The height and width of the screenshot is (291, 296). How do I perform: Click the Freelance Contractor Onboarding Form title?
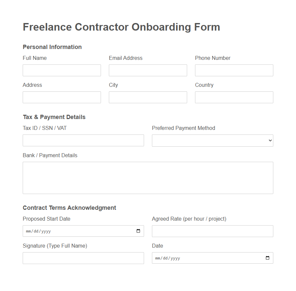[121, 27]
